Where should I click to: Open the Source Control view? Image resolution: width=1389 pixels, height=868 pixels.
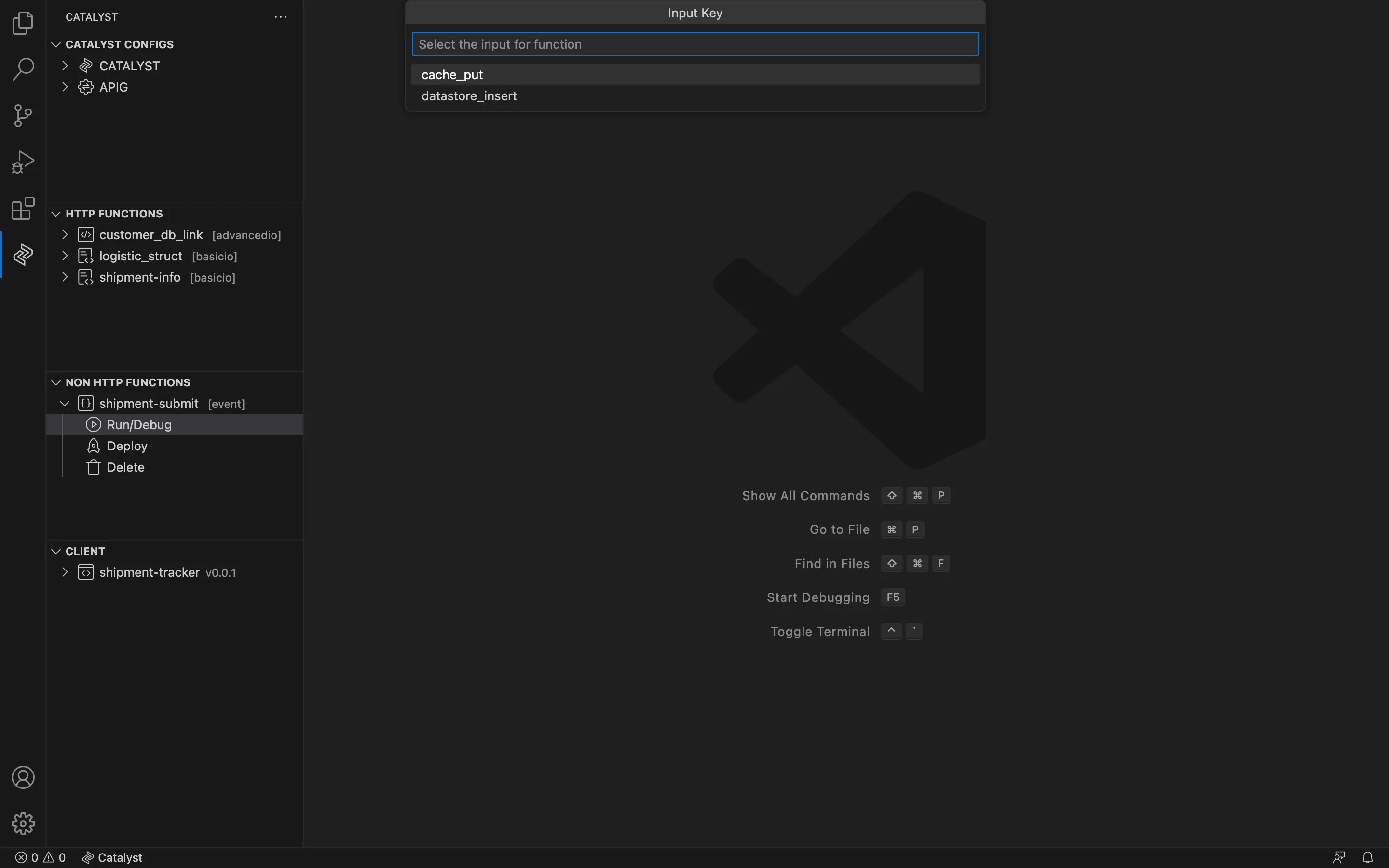[x=23, y=115]
